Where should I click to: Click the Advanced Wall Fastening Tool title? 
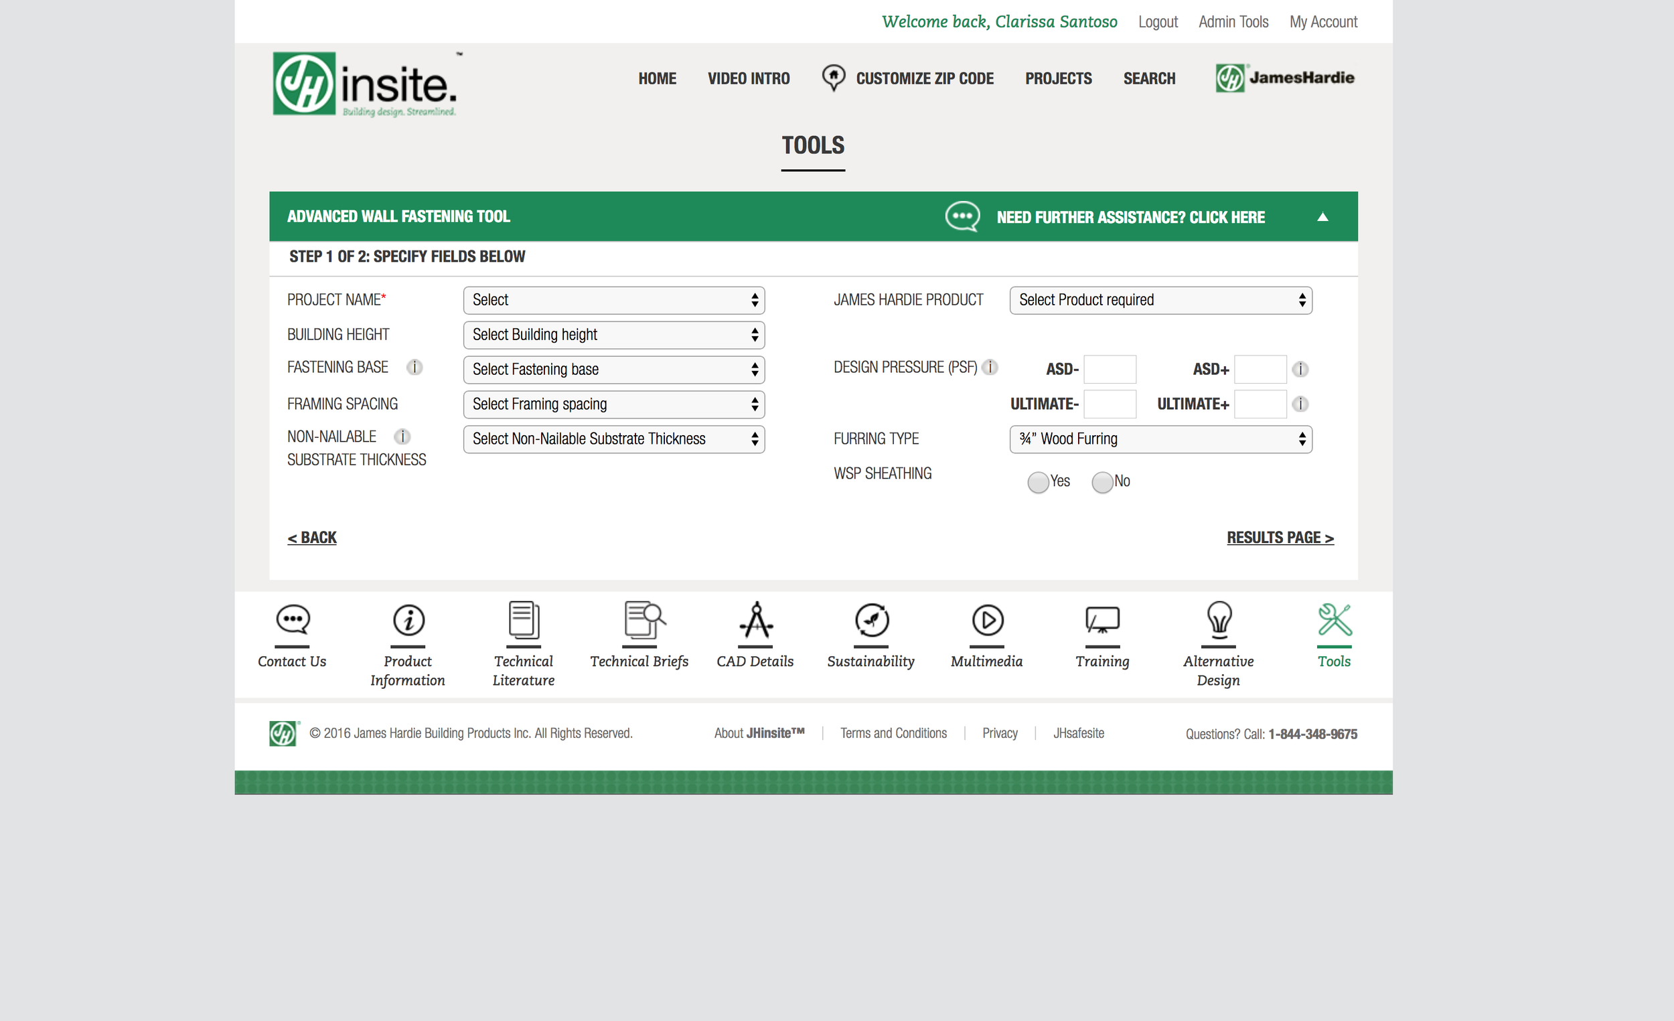tap(398, 216)
